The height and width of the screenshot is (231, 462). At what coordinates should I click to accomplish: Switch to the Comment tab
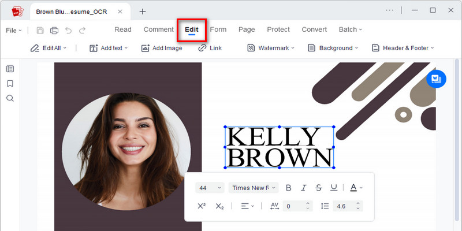[158, 29]
